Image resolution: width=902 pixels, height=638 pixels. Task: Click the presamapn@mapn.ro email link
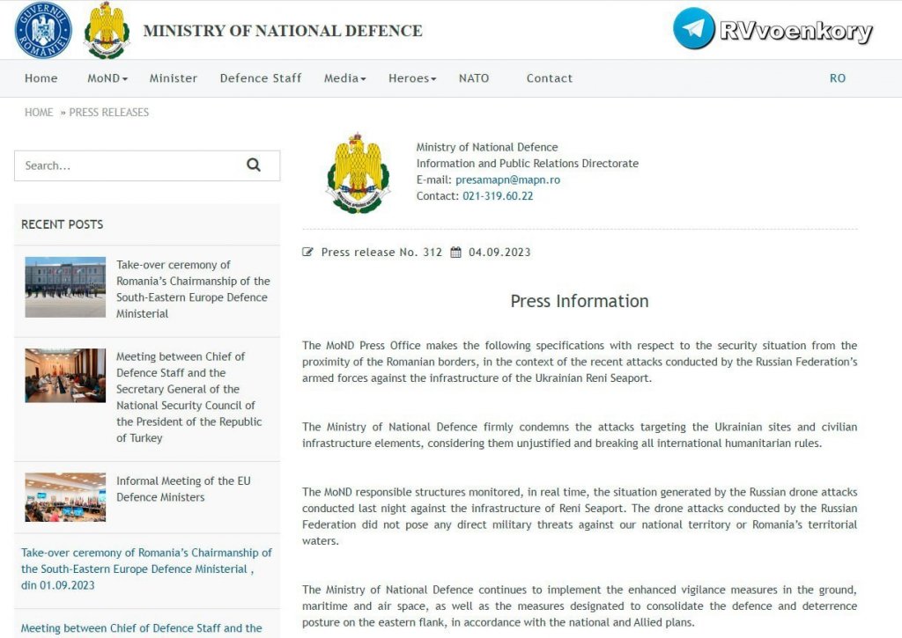click(x=508, y=180)
